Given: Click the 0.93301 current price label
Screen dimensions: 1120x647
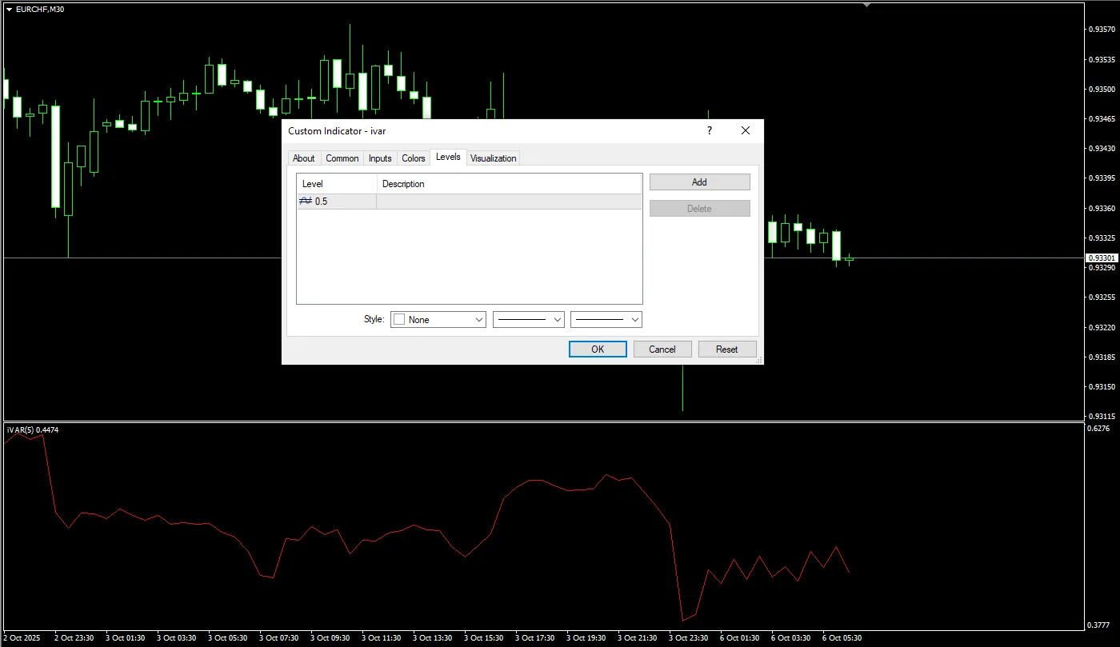Looking at the screenshot, I should click(x=1102, y=258).
